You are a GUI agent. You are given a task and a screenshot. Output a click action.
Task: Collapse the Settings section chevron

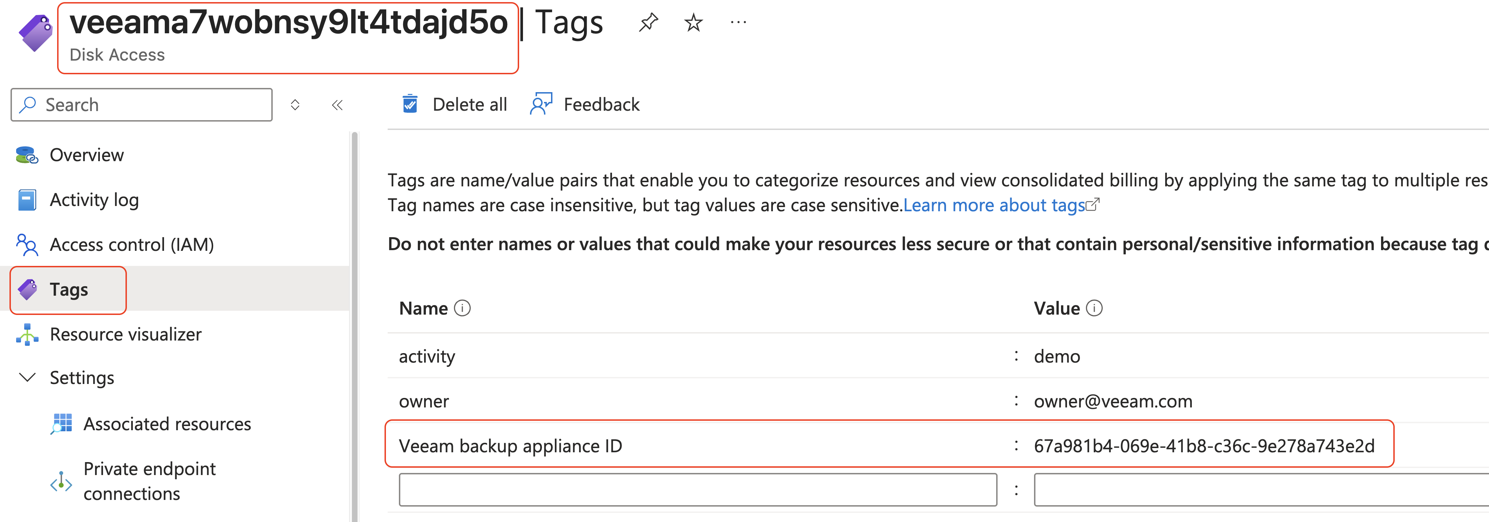pos(27,378)
